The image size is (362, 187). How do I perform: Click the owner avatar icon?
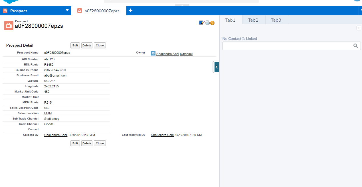[153, 53]
